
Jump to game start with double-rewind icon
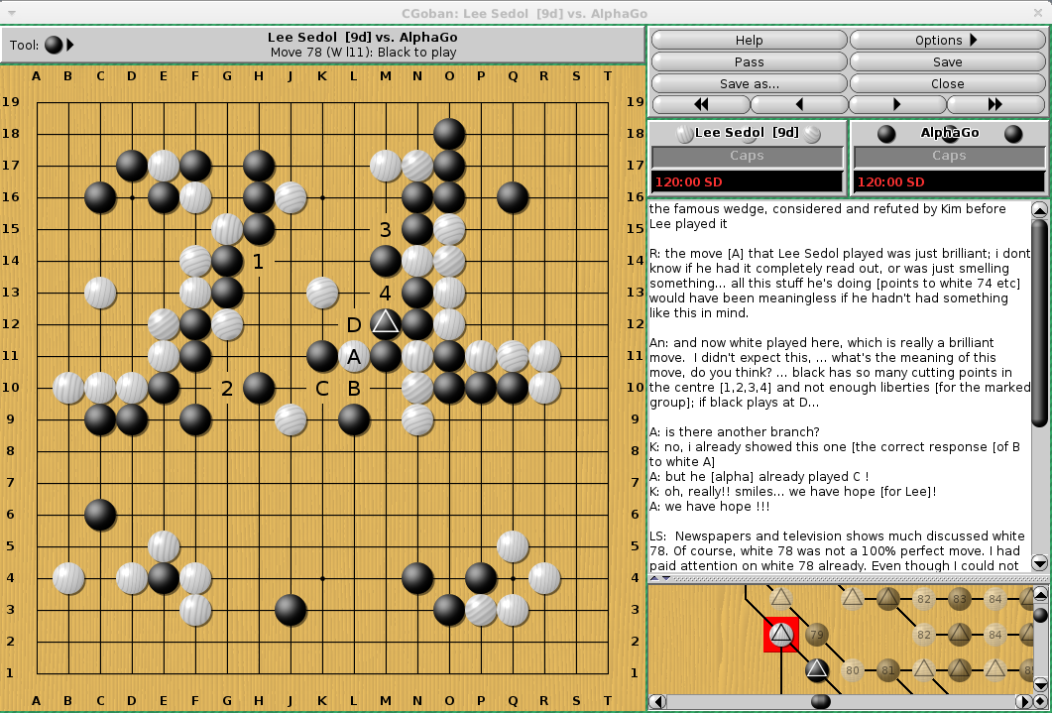(x=701, y=103)
